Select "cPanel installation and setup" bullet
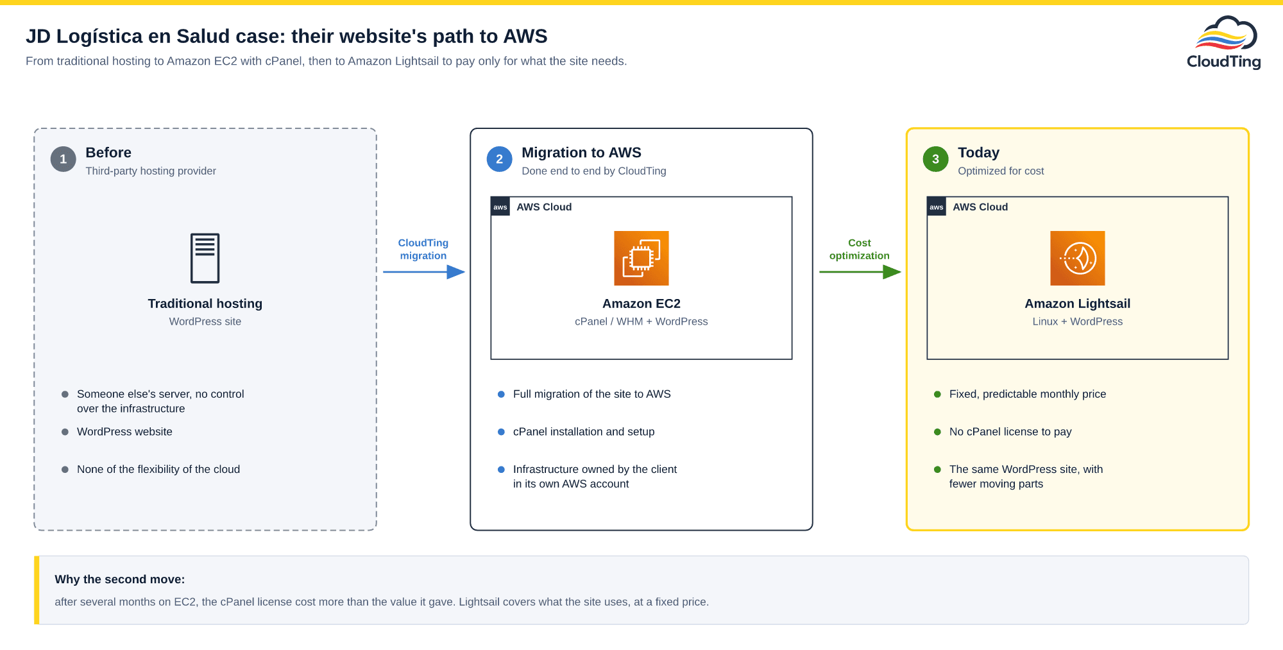This screenshot has width=1283, height=650. 584,432
